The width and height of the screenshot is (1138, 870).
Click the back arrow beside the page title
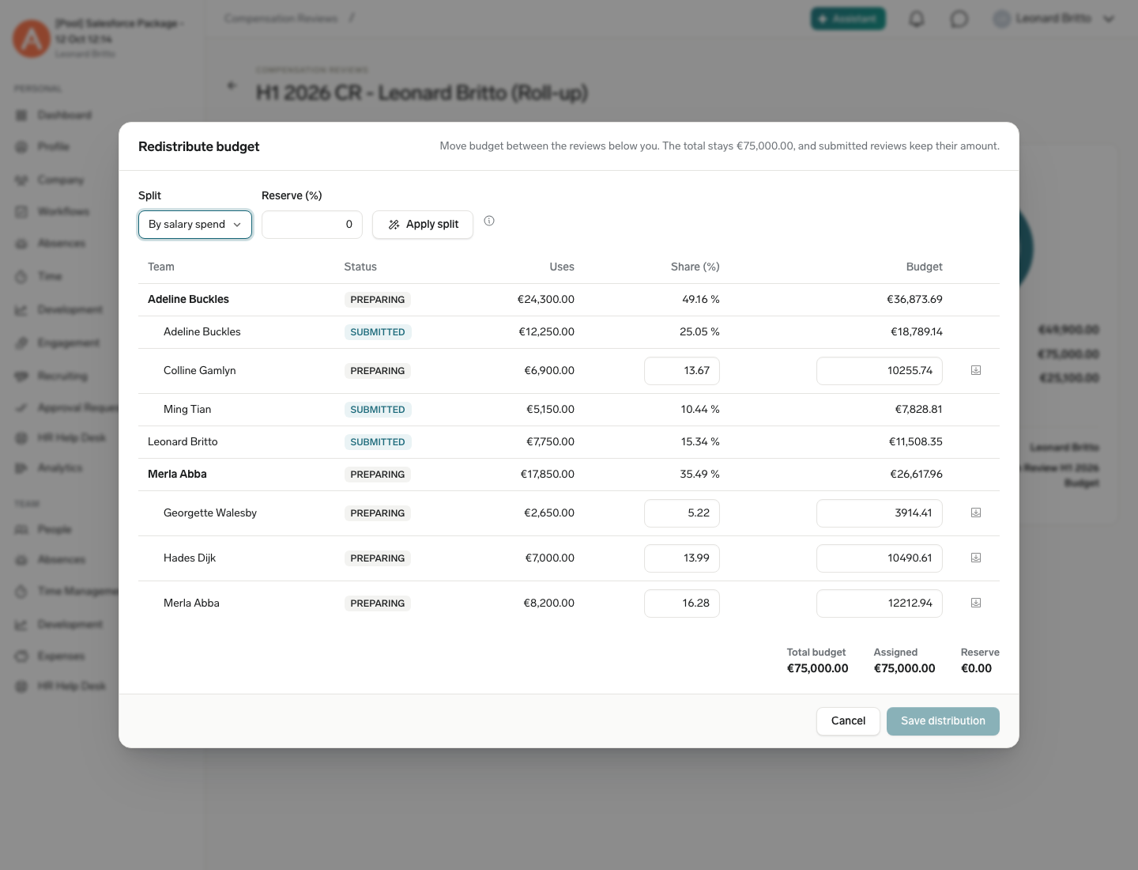[x=232, y=85]
